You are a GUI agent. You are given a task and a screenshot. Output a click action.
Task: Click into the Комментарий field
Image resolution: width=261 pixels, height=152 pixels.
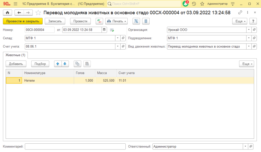click(x=75, y=146)
